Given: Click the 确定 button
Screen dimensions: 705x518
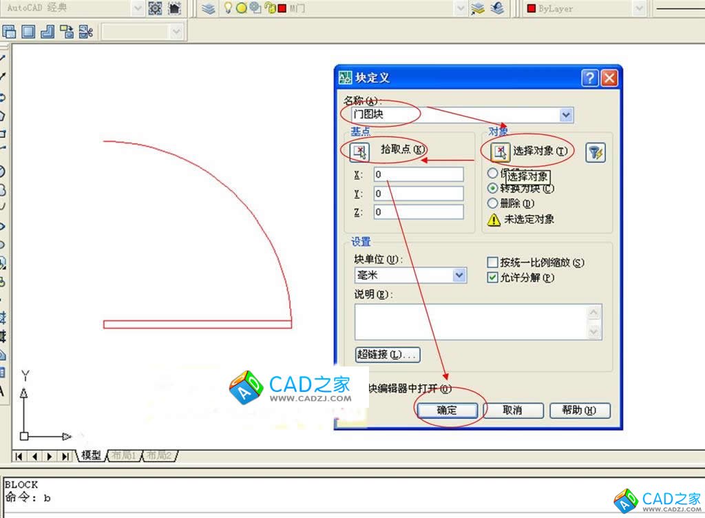Looking at the screenshot, I should 447,411.
